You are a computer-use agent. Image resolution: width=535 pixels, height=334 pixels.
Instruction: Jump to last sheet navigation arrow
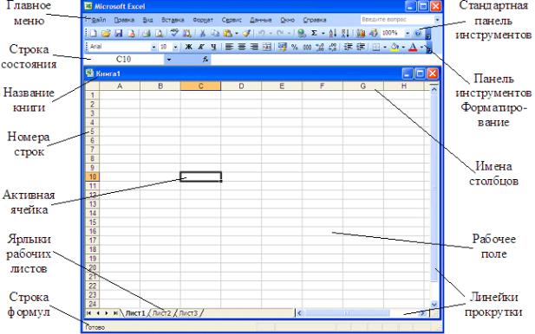coord(115,313)
